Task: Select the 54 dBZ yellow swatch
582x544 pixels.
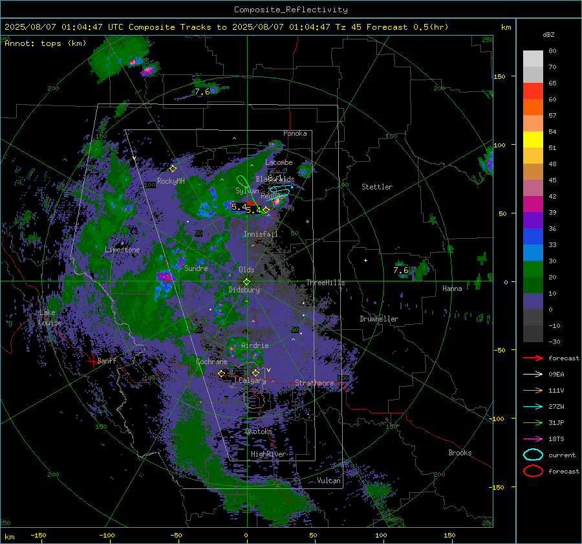Action: point(533,139)
